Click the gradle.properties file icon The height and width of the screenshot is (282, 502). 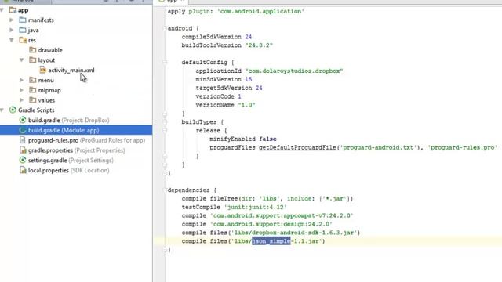coord(23,150)
